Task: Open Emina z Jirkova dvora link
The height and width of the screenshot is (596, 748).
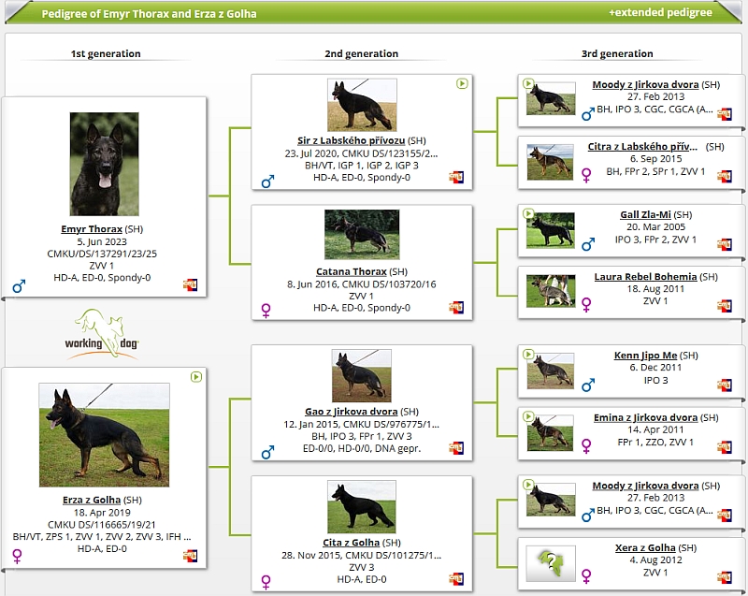Action: pos(645,417)
